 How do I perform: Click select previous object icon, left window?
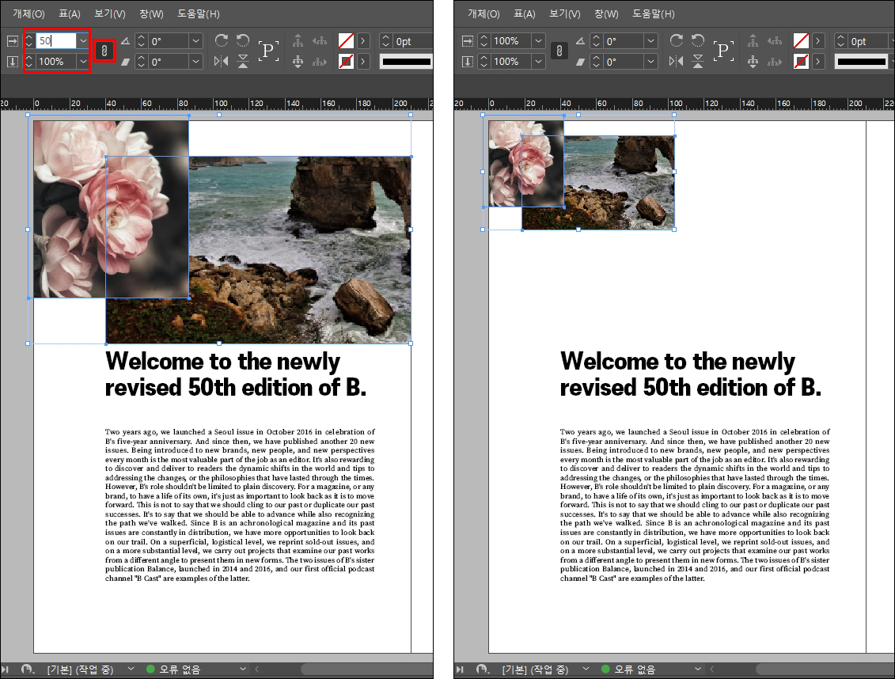click(320, 40)
